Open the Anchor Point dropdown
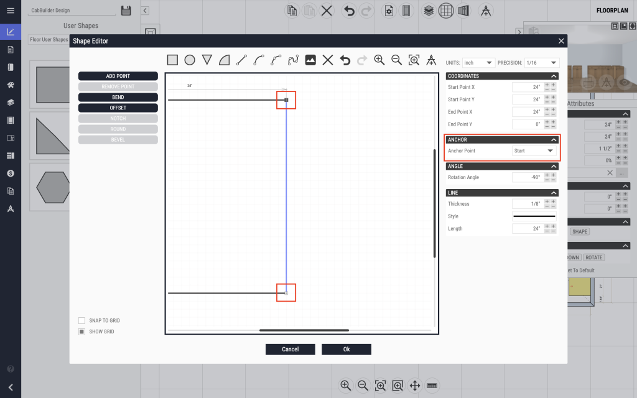This screenshot has height=398, width=637. tap(533, 151)
